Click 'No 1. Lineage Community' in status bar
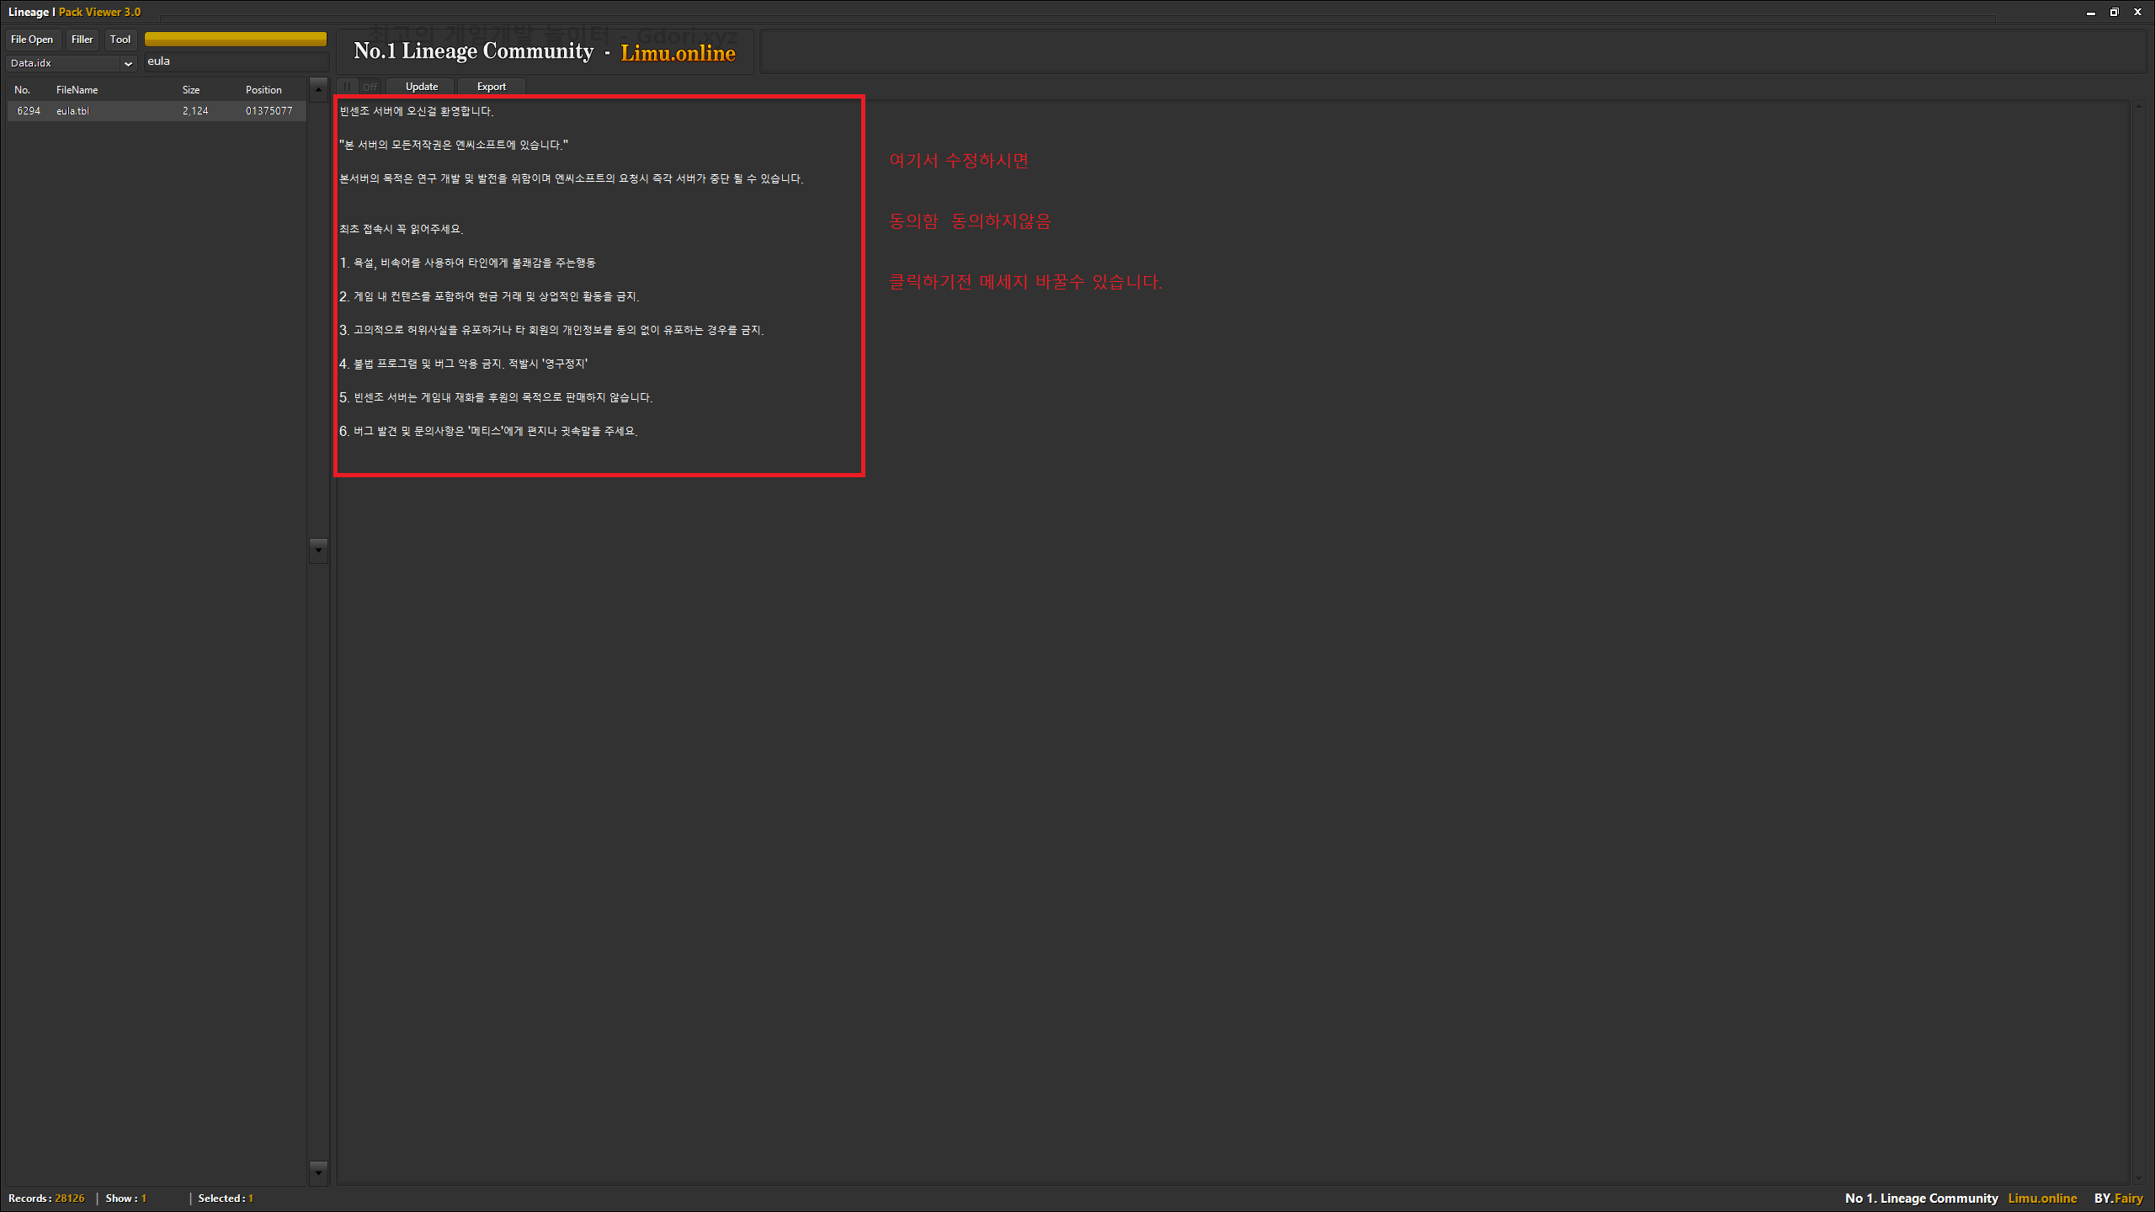This screenshot has width=2155, height=1212. [x=1921, y=1199]
